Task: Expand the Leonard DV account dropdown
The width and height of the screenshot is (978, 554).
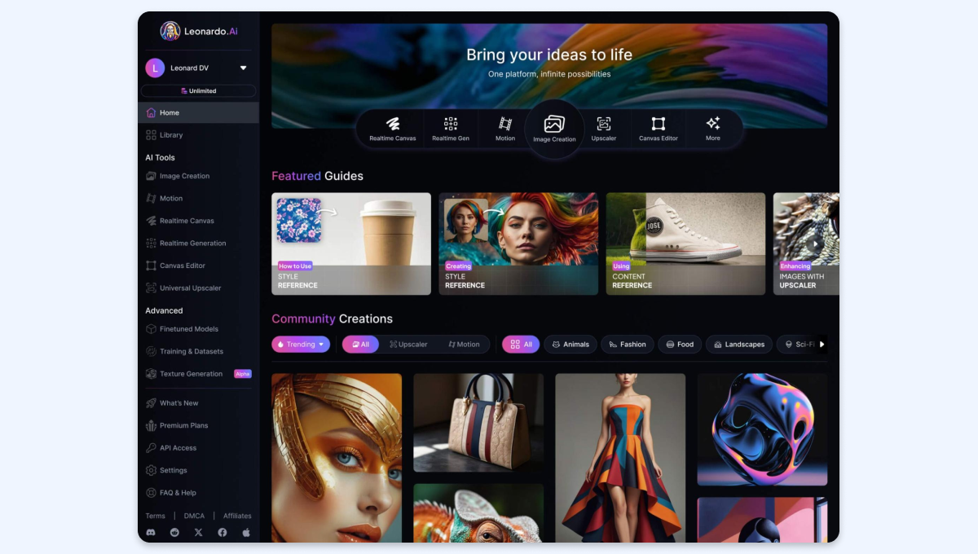Action: click(x=243, y=68)
